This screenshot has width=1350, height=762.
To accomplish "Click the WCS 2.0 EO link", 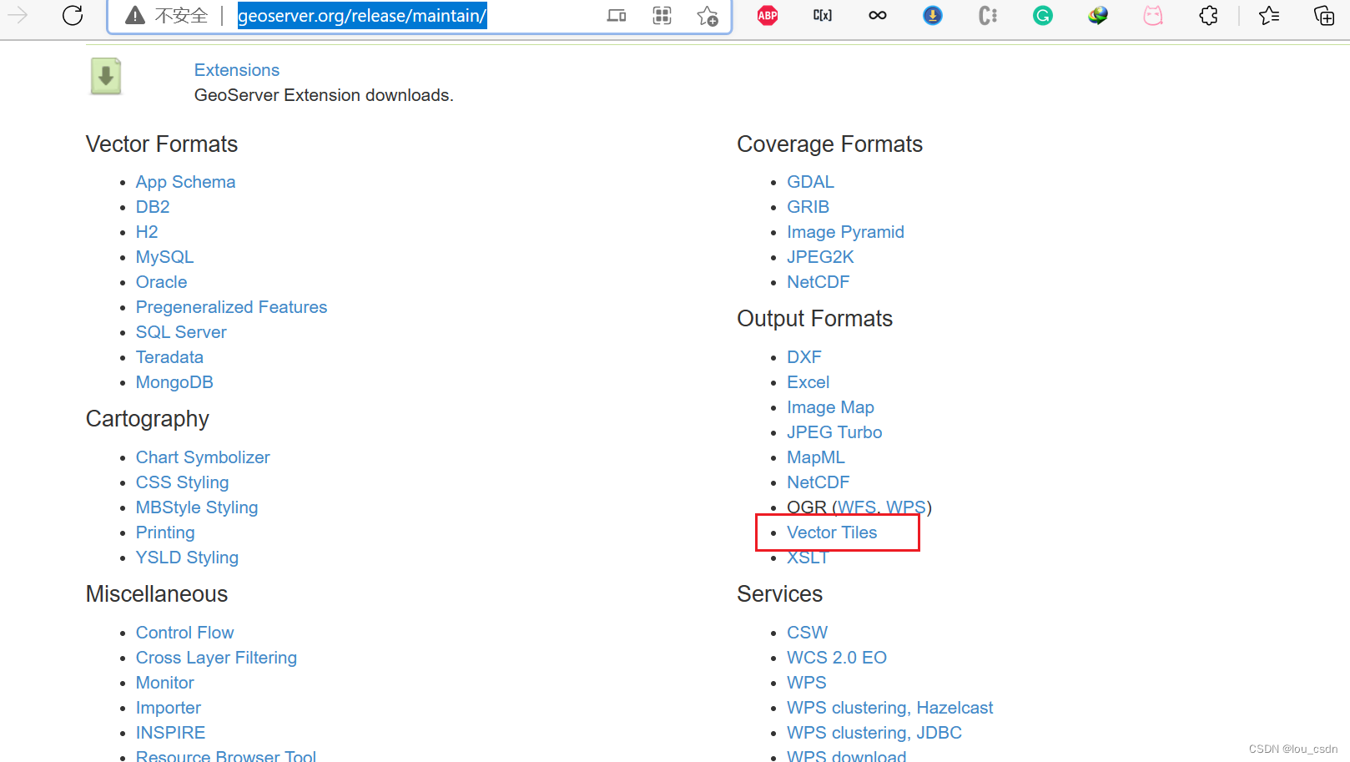I will [x=836, y=658].
